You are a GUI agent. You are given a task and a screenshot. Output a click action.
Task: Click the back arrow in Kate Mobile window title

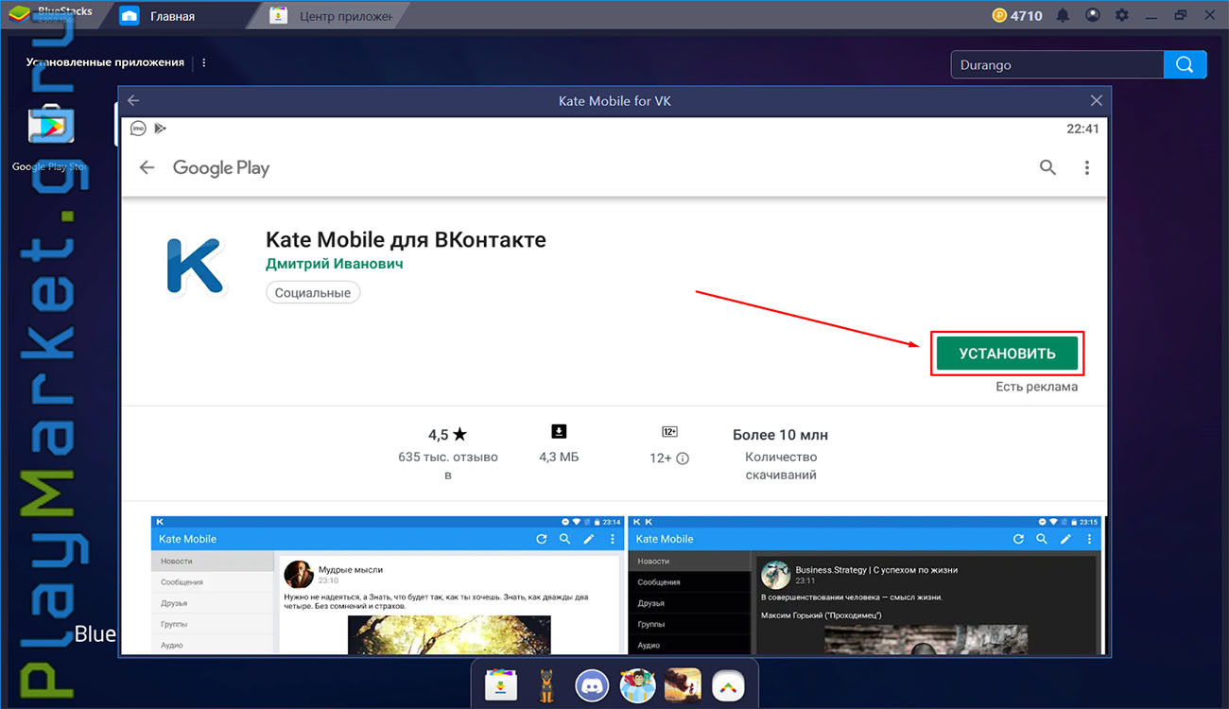click(x=133, y=100)
